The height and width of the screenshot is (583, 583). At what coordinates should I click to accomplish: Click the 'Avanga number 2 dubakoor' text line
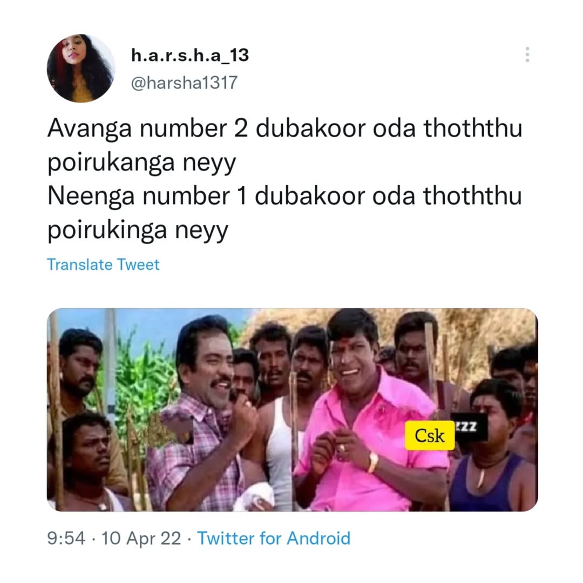285,128
